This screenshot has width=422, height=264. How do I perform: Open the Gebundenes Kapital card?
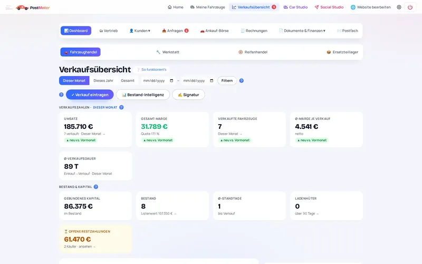point(95,206)
